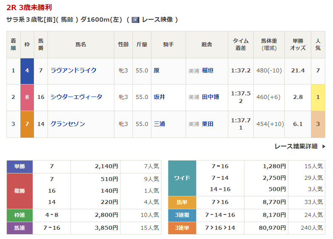Image resolution: width=333 pixels, height=239 pixels.
Task: Open horse シウダーエヴィータ profile
Action: (x=77, y=97)
